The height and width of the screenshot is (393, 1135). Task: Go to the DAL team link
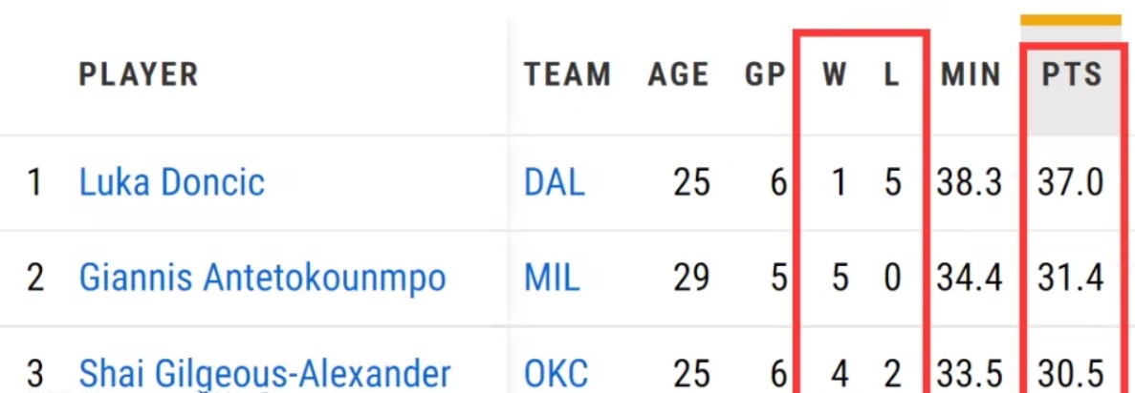(x=554, y=182)
